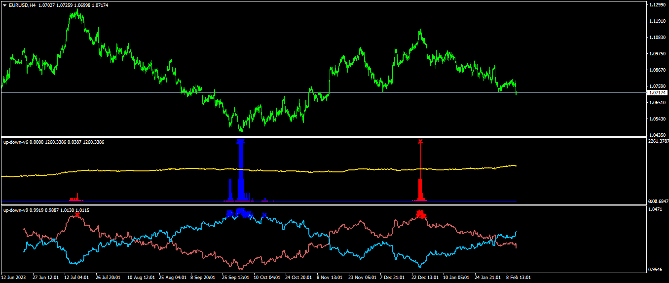Select the up-down-v9 indicator label

tap(16, 210)
